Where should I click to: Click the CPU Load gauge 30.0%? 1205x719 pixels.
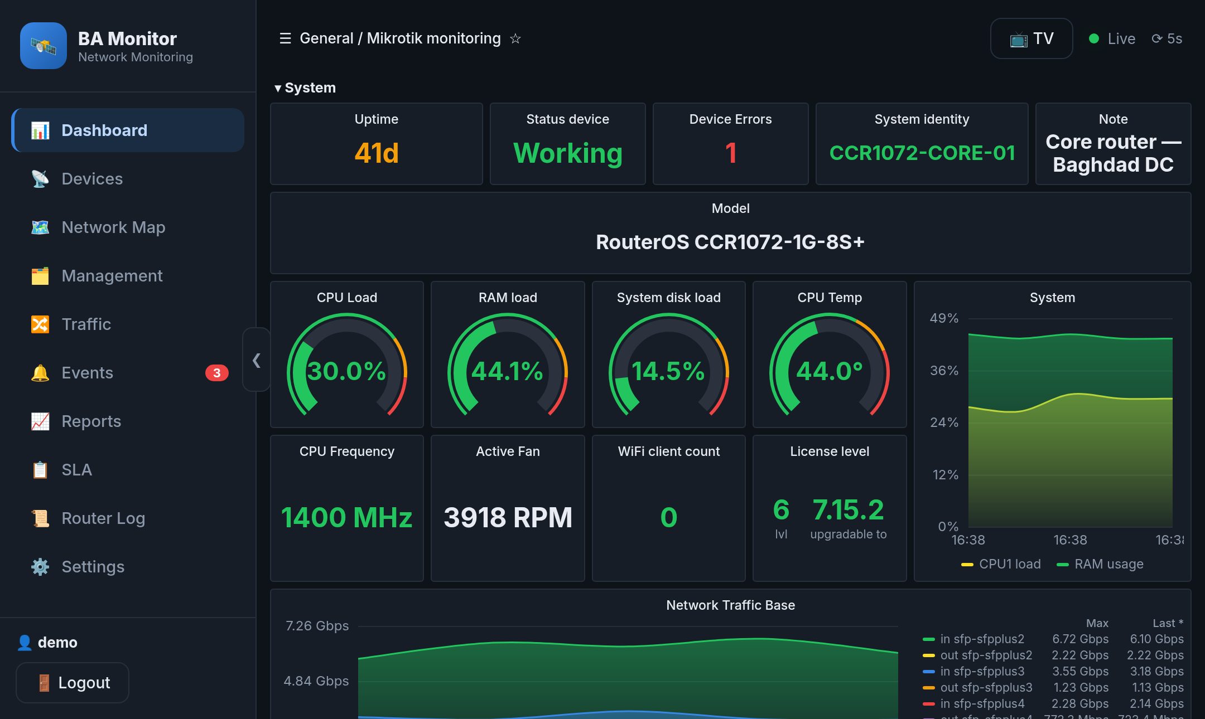coord(347,365)
